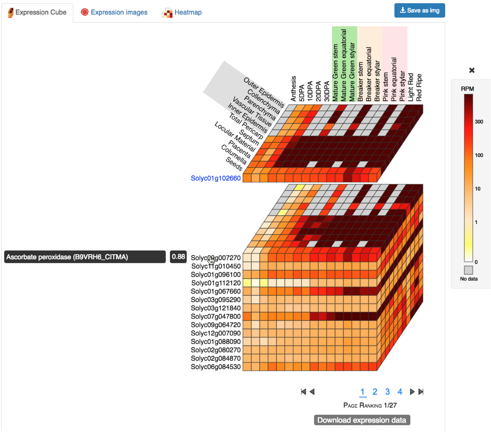Select page 2 of results
Screen dimensions: 491x432
click(x=375, y=392)
